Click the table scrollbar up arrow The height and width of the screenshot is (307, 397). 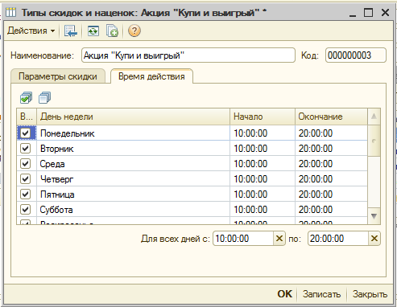pyautogui.click(x=374, y=117)
